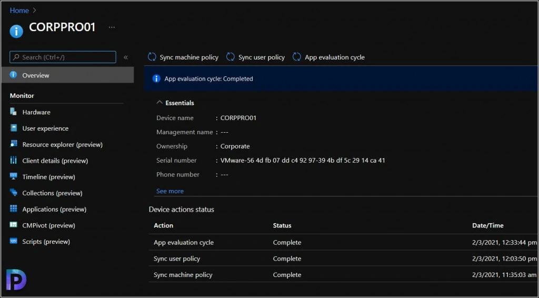Click the Client details sliders icon
This screenshot has width=539, height=298.
(x=13, y=160)
